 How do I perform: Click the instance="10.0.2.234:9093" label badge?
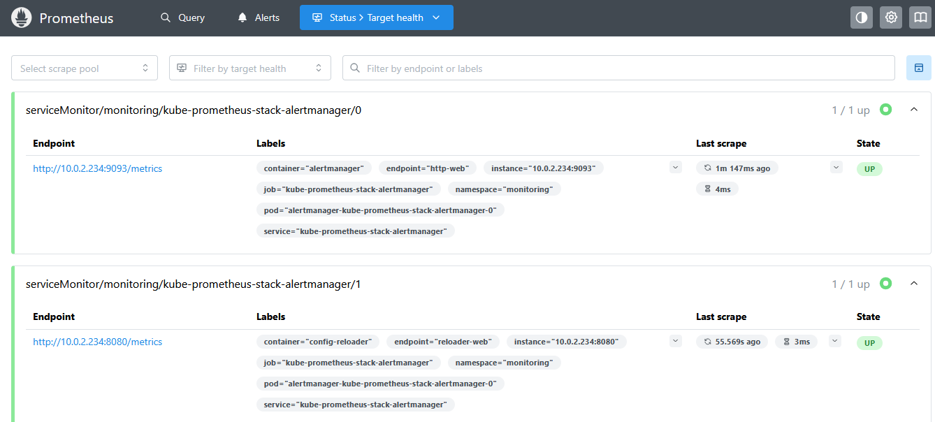544,168
